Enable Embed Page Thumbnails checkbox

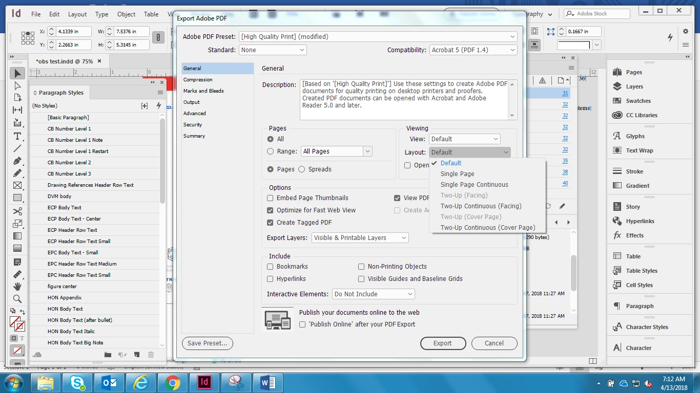pos(270,198)
